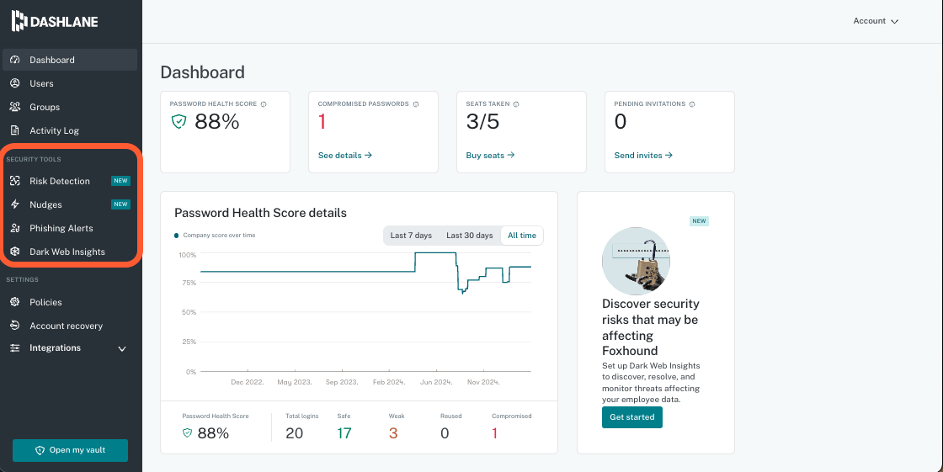Click the Dashlane logo icon
This screenshot has width=943, height=472.
pyautogui.click(x=19, y=21)
